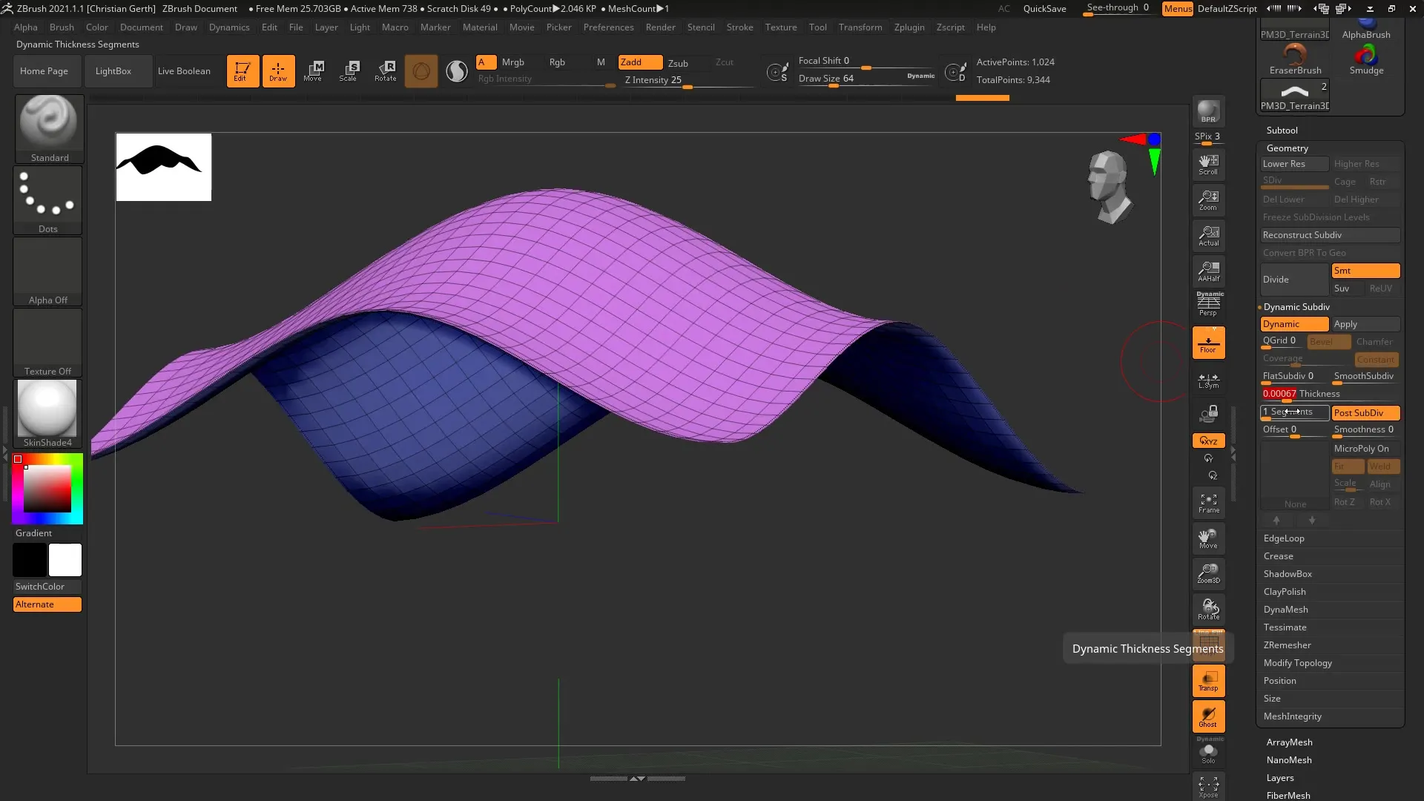Click the white secondary color swatch

pos(65,560)
